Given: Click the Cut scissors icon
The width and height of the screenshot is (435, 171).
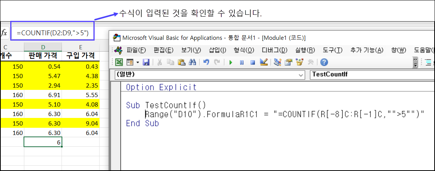Looking at the screenshot, I should click(160, 63).
